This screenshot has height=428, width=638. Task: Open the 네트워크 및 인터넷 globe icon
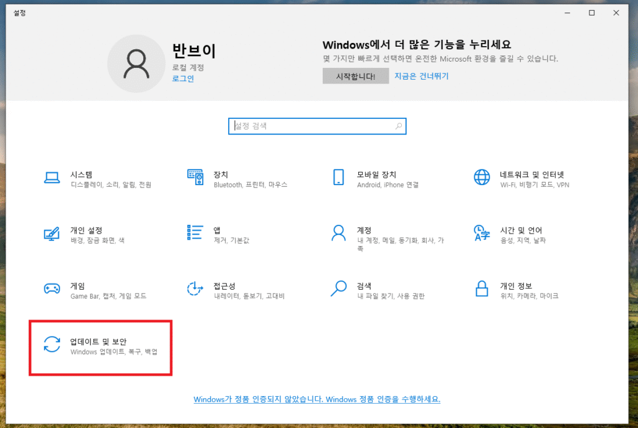(x=482, y=178)
